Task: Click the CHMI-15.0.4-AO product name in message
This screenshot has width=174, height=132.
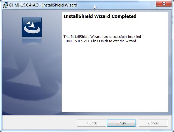Action: 77,41
